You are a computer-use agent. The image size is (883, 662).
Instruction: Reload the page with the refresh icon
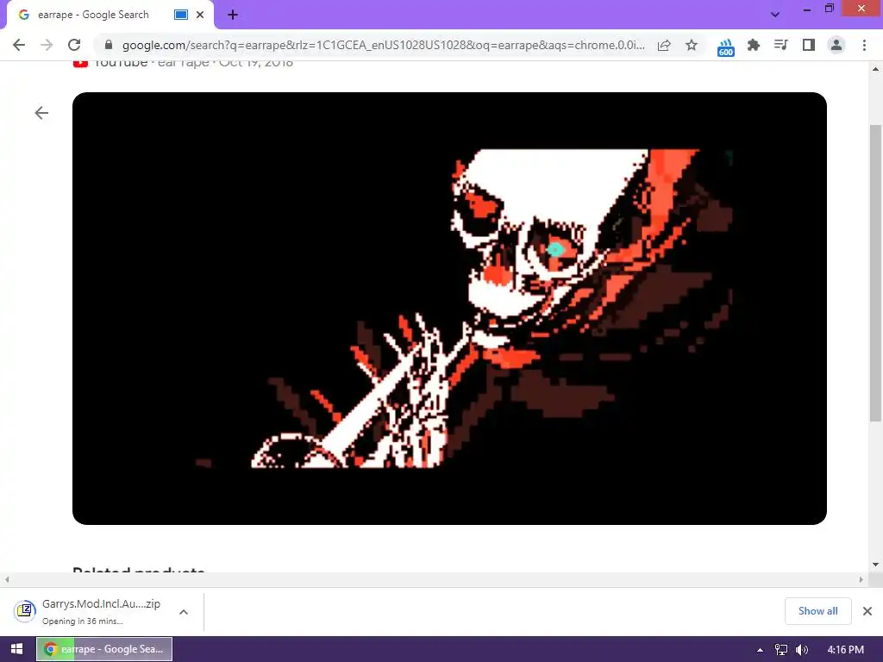(x=74, y=45)
